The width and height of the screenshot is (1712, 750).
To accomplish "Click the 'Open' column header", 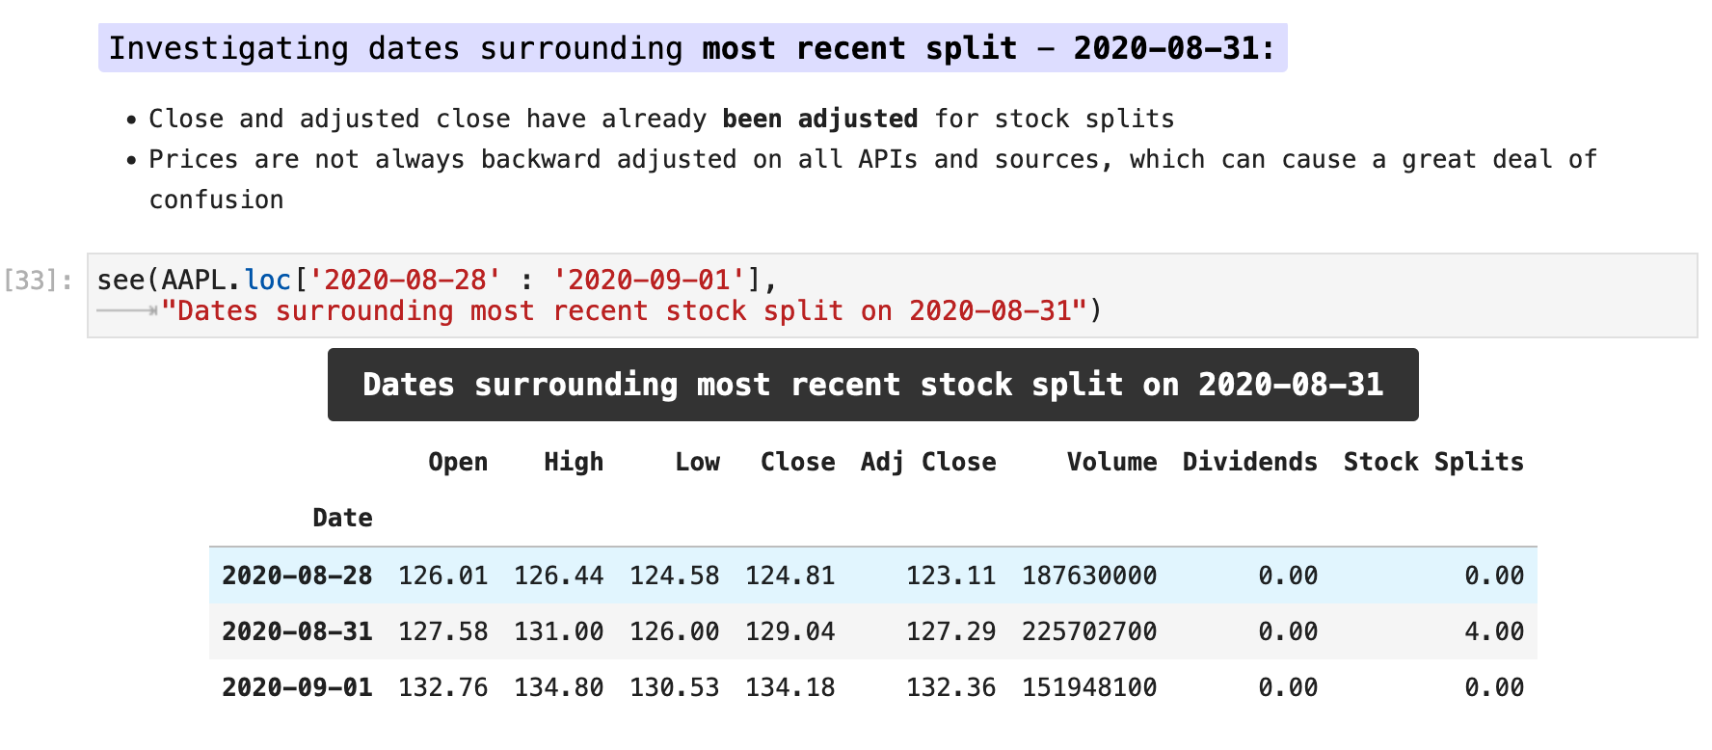I will click(x=458, y=462).
